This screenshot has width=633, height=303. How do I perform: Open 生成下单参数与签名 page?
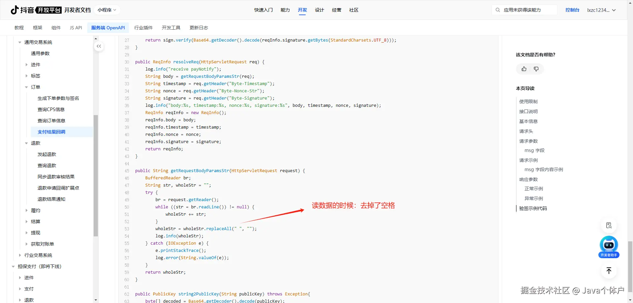(x=58, y=98)
